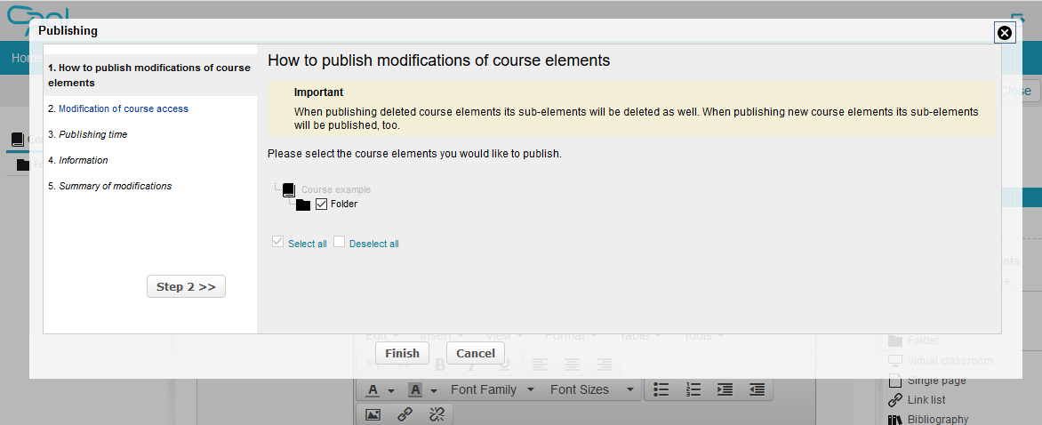Tick the Select all checkbox

278,242
